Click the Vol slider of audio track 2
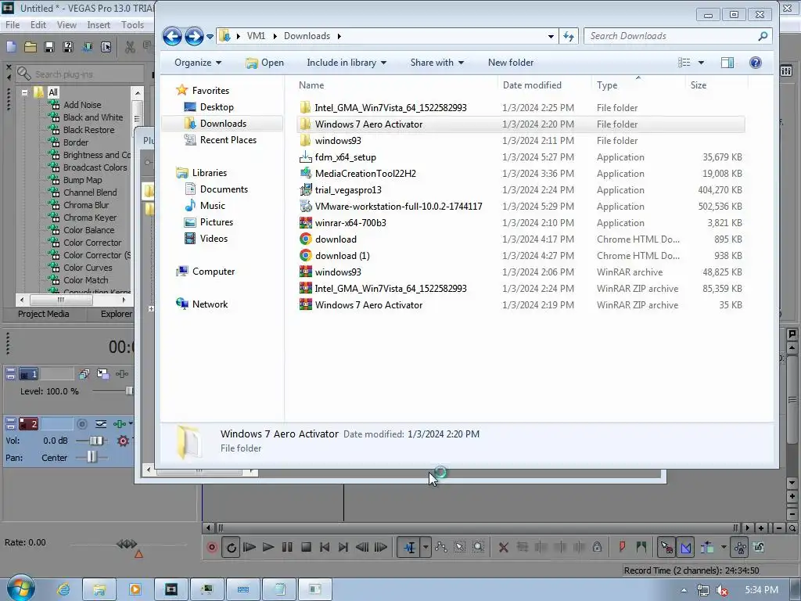 (95, 441)
